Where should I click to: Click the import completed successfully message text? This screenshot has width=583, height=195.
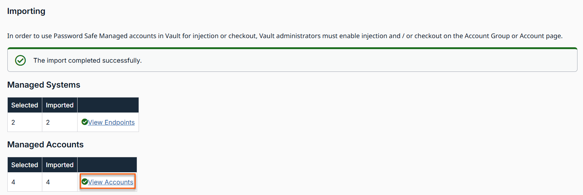(x=87, y=60)
